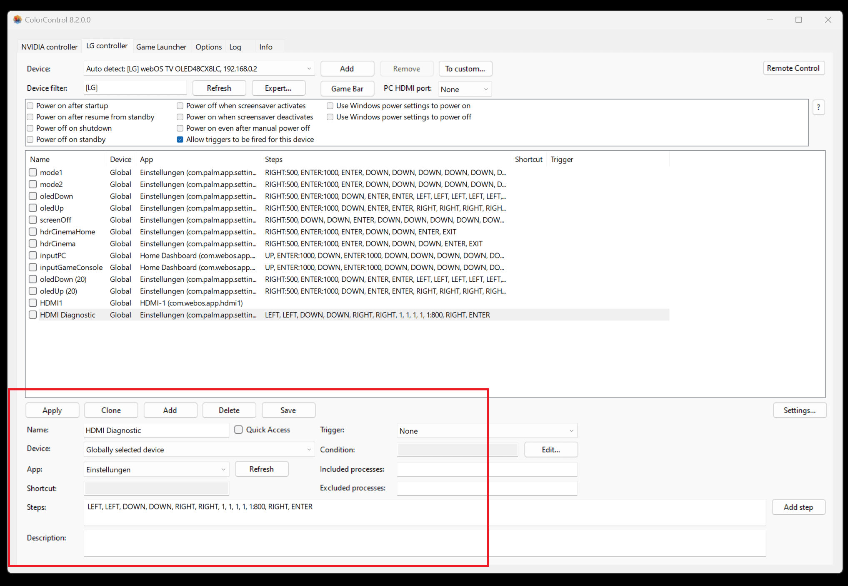Open the Remote Control window
The image size is (848, 586).
click(793, 68)
